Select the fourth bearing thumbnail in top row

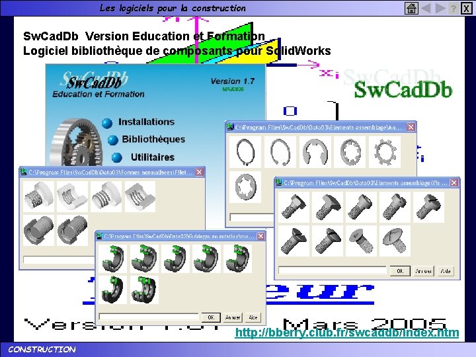(206, 258)
